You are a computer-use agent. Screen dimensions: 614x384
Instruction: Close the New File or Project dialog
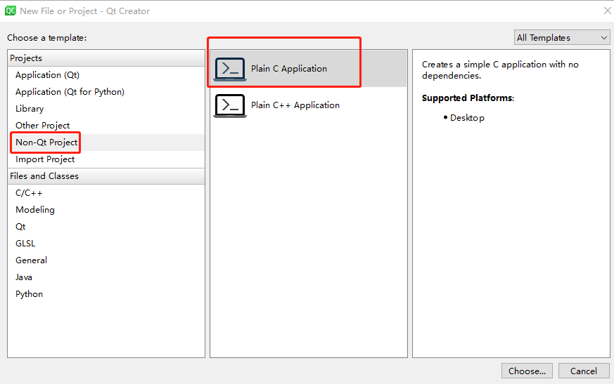coord(607,11)
